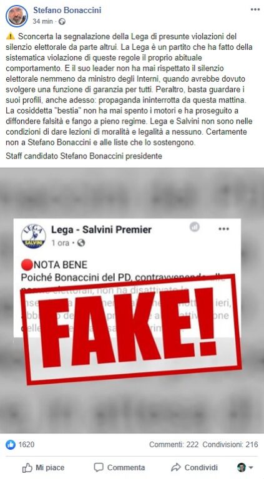Toggle Mi piace on this post
This screenshot has width=264, height=479.
point(44,467)
